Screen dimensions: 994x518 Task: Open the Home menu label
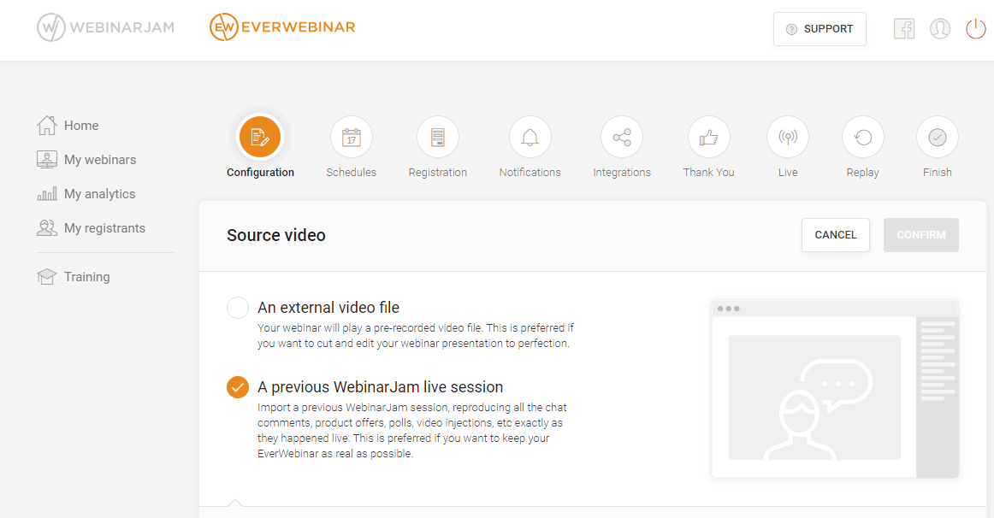81,126
